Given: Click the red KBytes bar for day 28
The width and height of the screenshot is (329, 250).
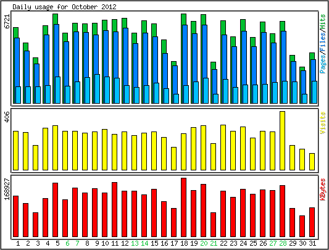Looking at the screenshot, I should point(282,211).
